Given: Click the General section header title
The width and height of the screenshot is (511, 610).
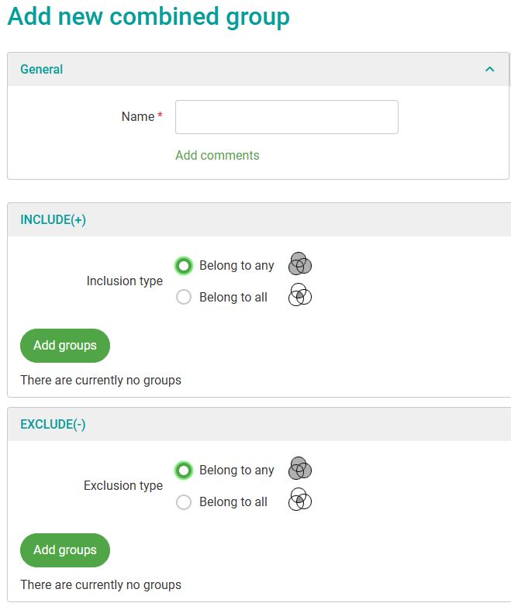Looking at the screenshot, I should [x=42, y=70].
